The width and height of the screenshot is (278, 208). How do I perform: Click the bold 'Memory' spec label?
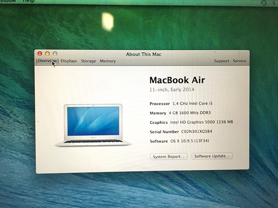(158, 113)
